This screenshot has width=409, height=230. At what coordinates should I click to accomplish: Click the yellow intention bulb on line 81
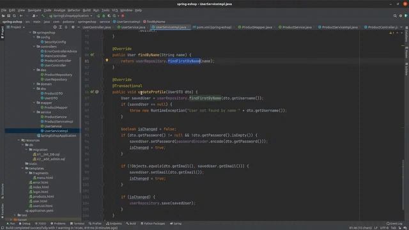tap(107, 60)
